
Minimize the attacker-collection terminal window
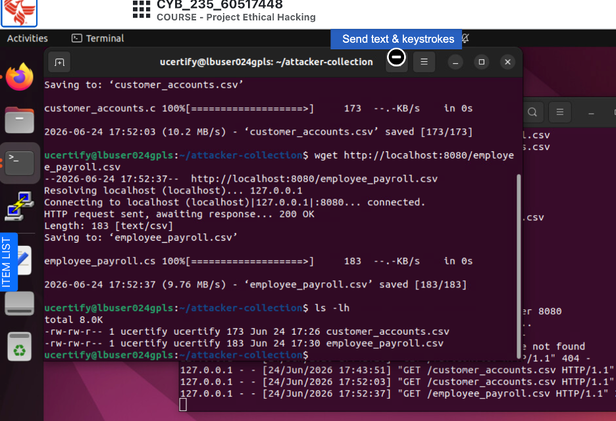click(x=455, y=62)
